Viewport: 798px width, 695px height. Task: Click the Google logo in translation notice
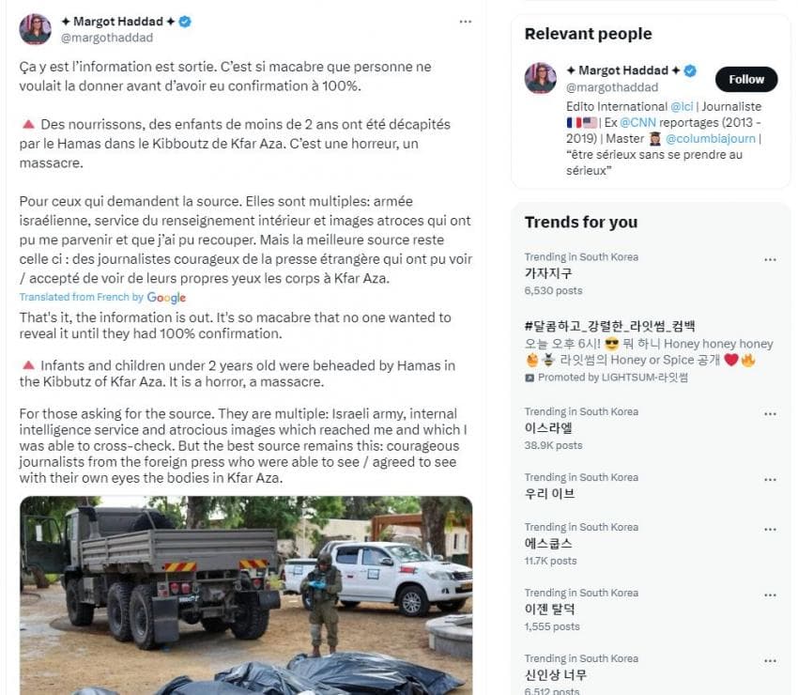click(166, 298)
